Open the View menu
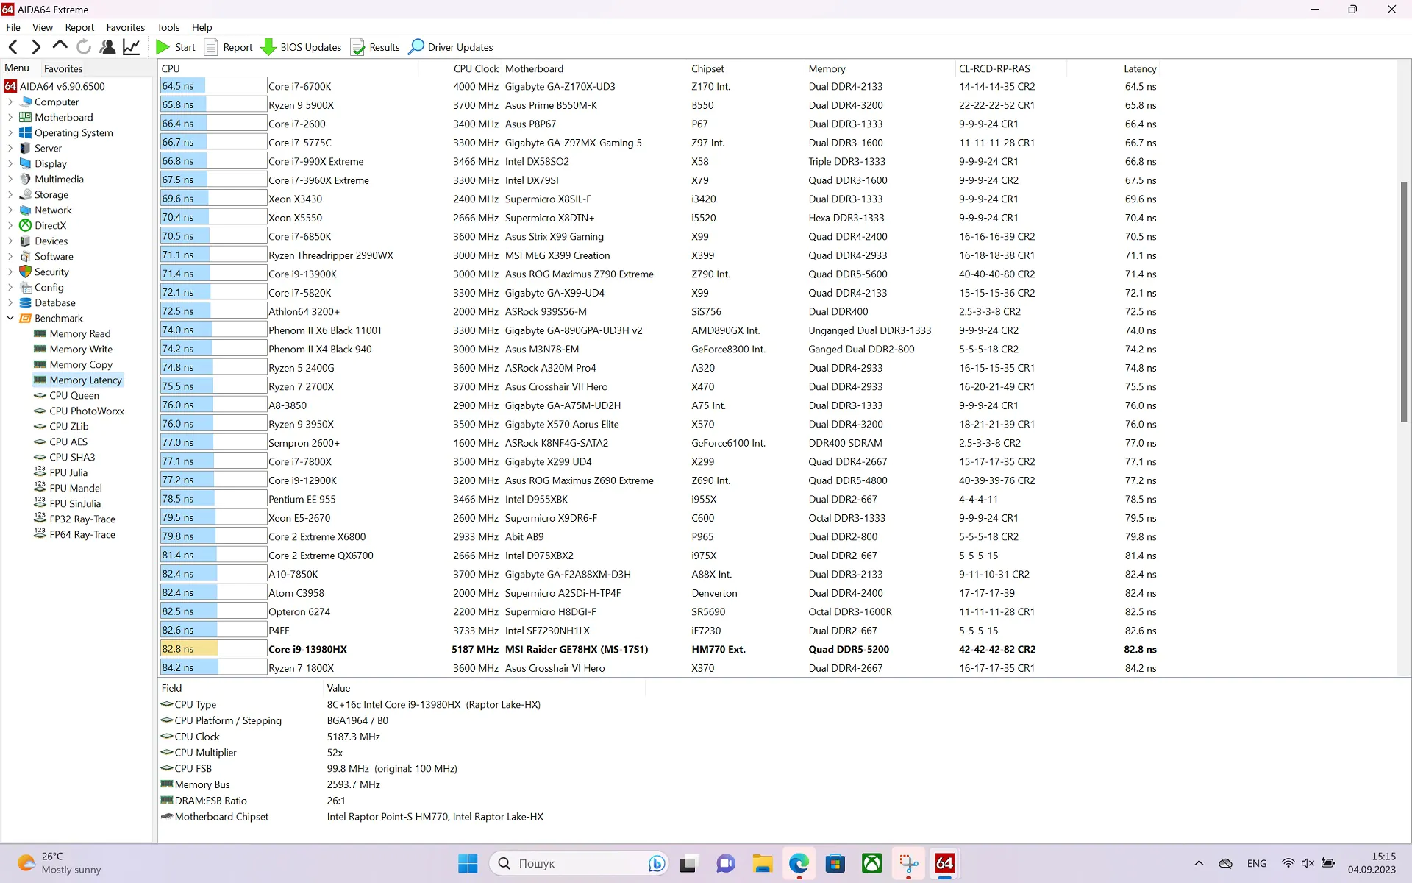Screen dimensions: 1412x883 tap(43, 27)
